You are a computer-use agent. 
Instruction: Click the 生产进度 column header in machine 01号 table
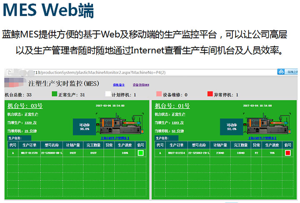[x=272, y=145]
